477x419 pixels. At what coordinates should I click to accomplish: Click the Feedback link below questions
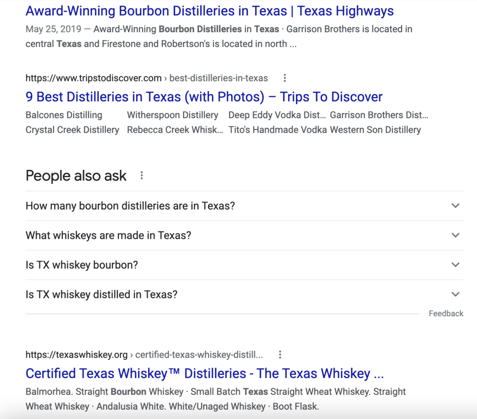[446, 314]
